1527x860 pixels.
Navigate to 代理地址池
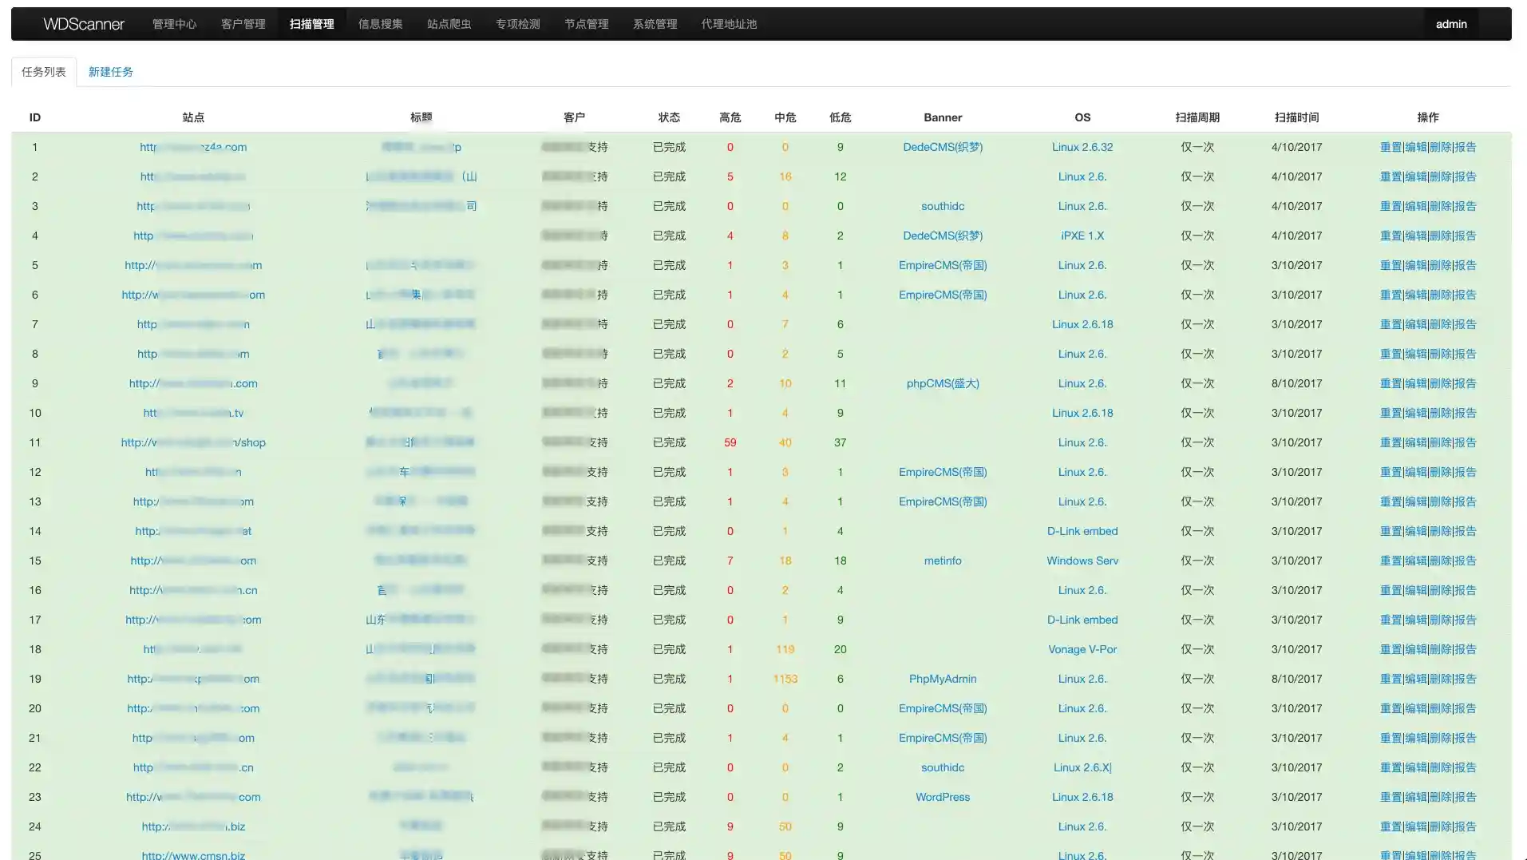pos(729,24)
